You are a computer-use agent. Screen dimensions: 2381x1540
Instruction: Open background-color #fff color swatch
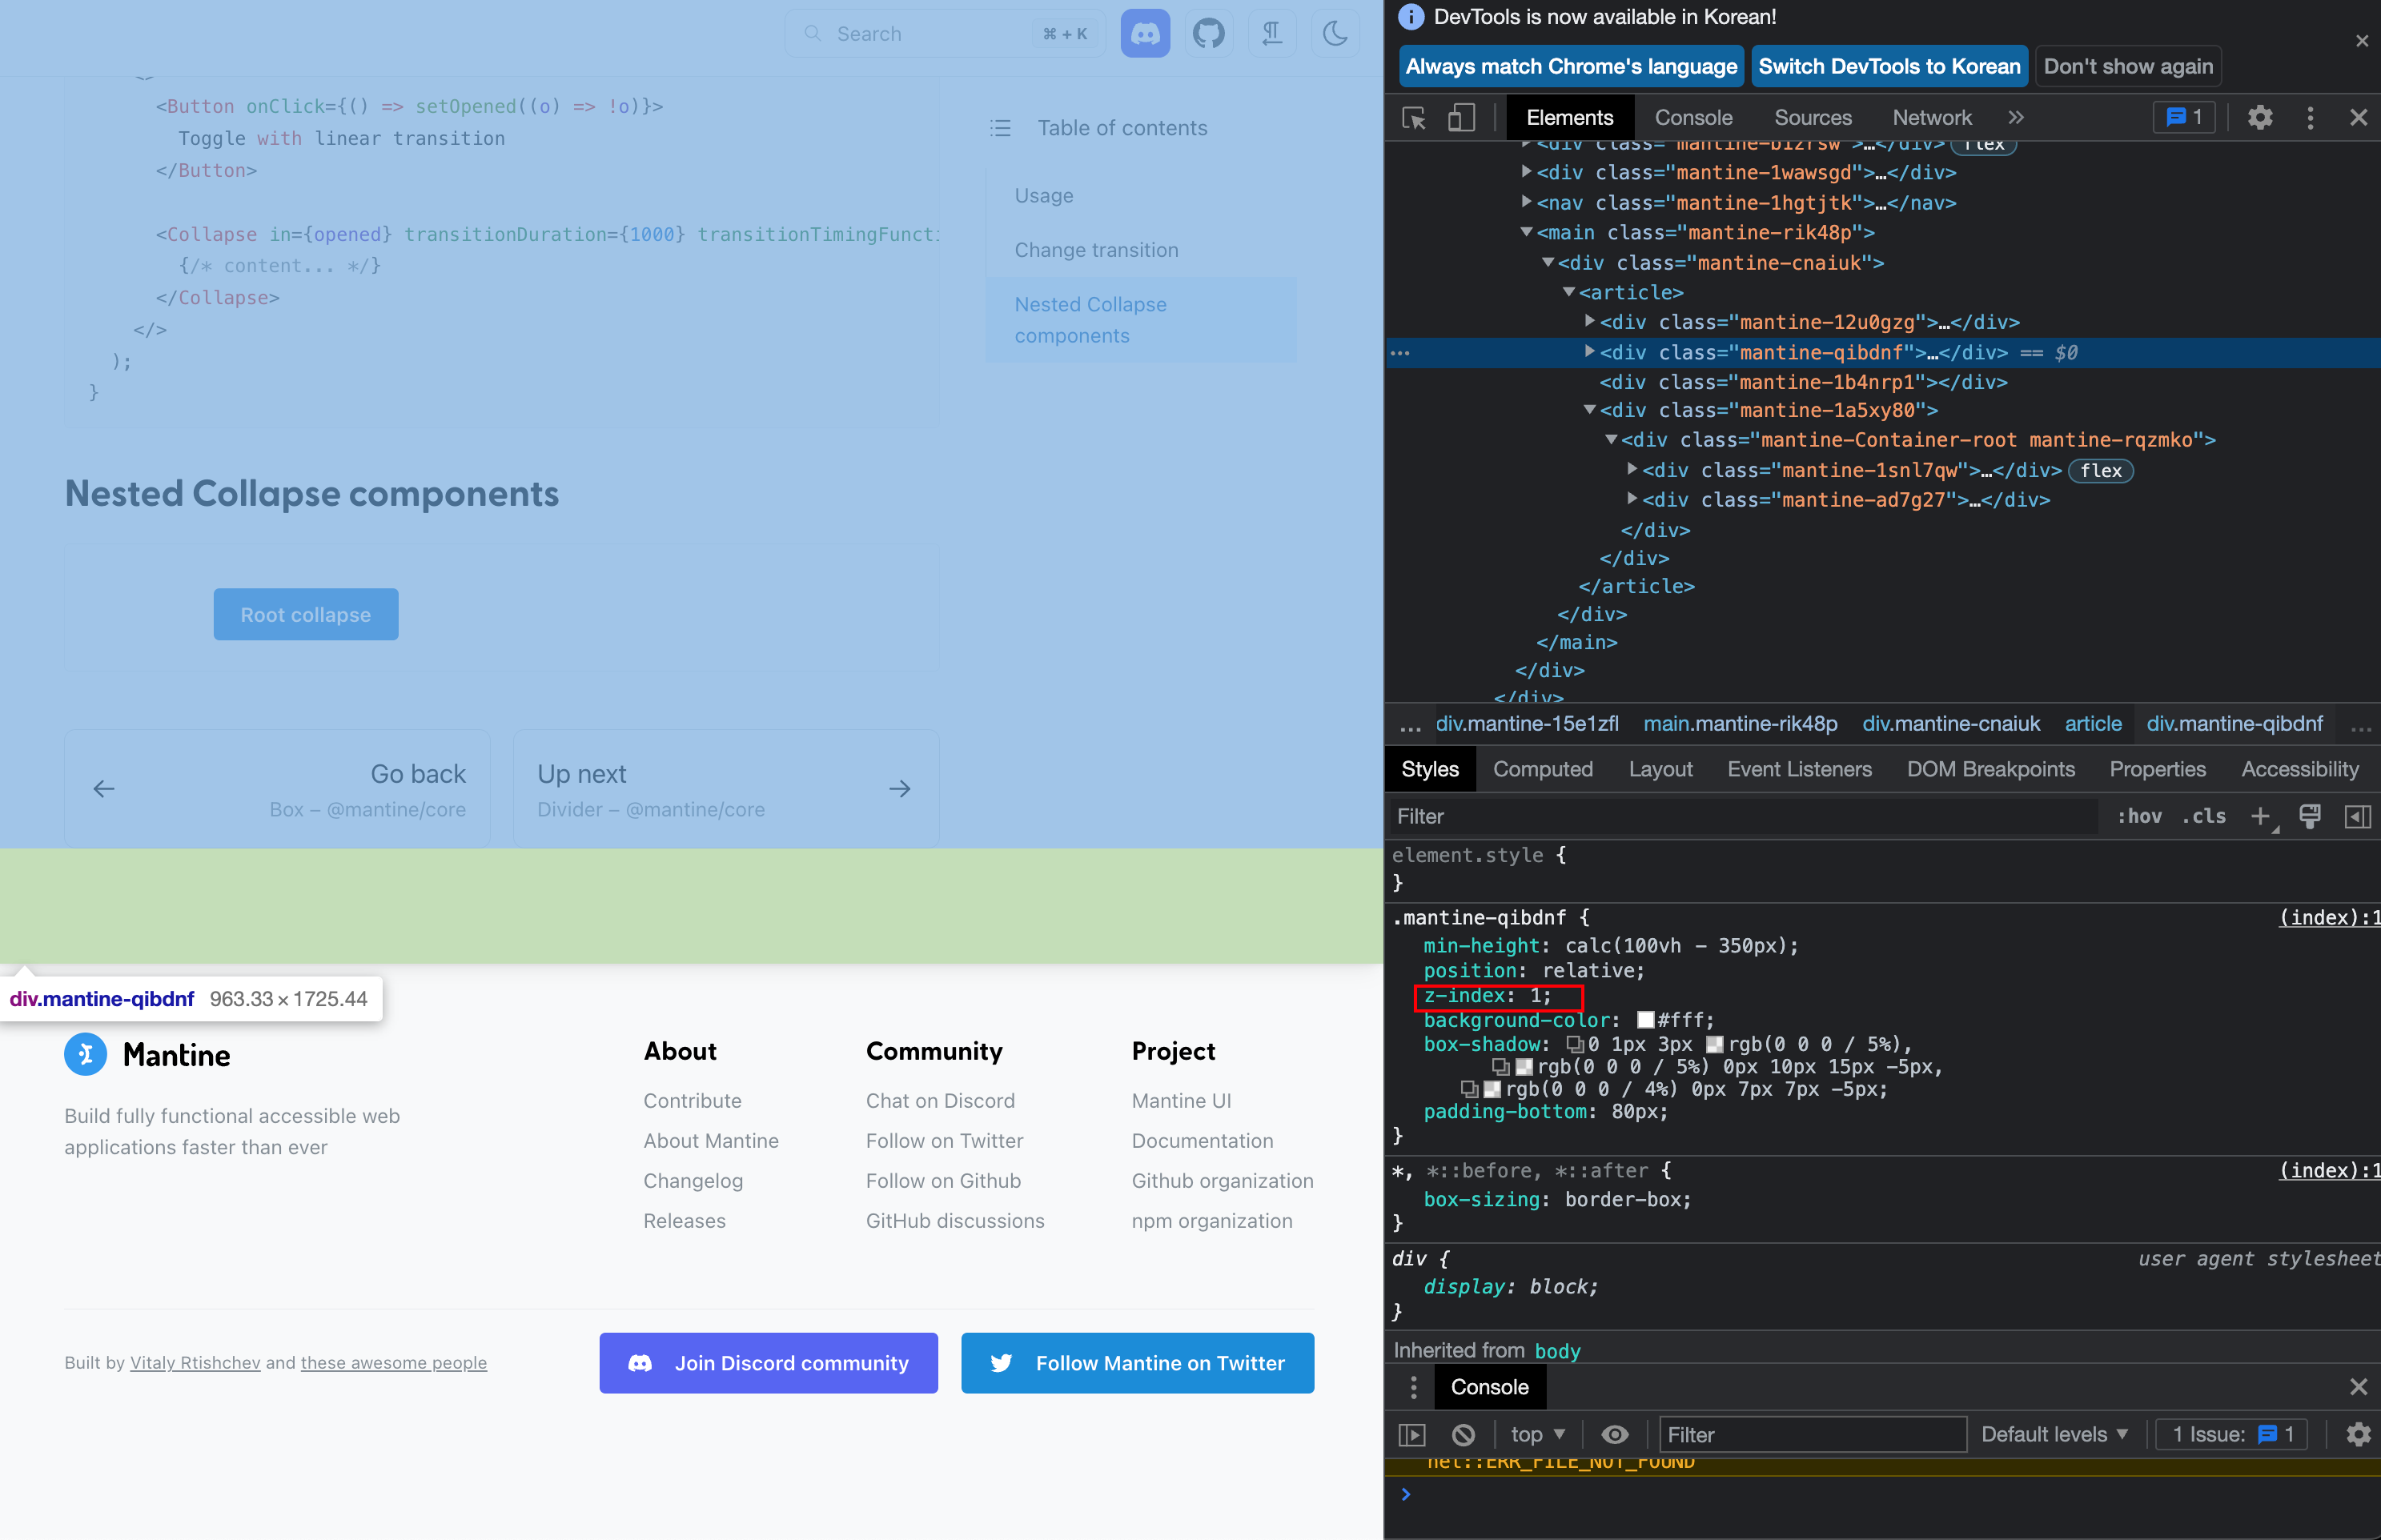click(x=1645, y=1020)
